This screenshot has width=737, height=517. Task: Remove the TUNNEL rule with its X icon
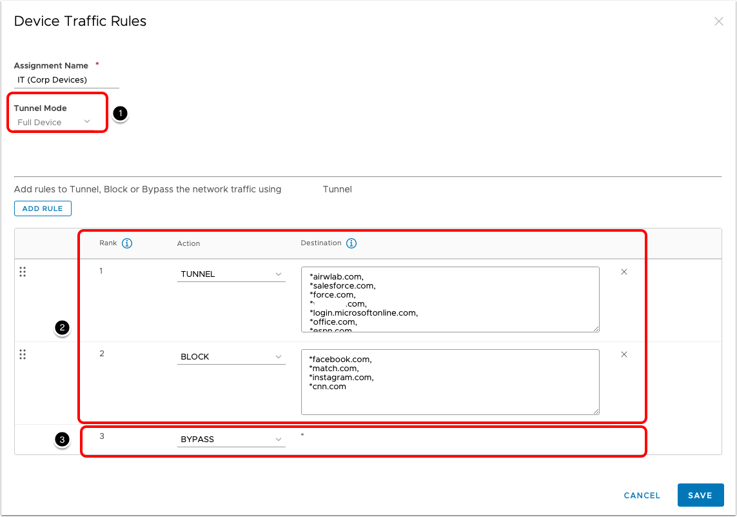click(x=624, y=272)
